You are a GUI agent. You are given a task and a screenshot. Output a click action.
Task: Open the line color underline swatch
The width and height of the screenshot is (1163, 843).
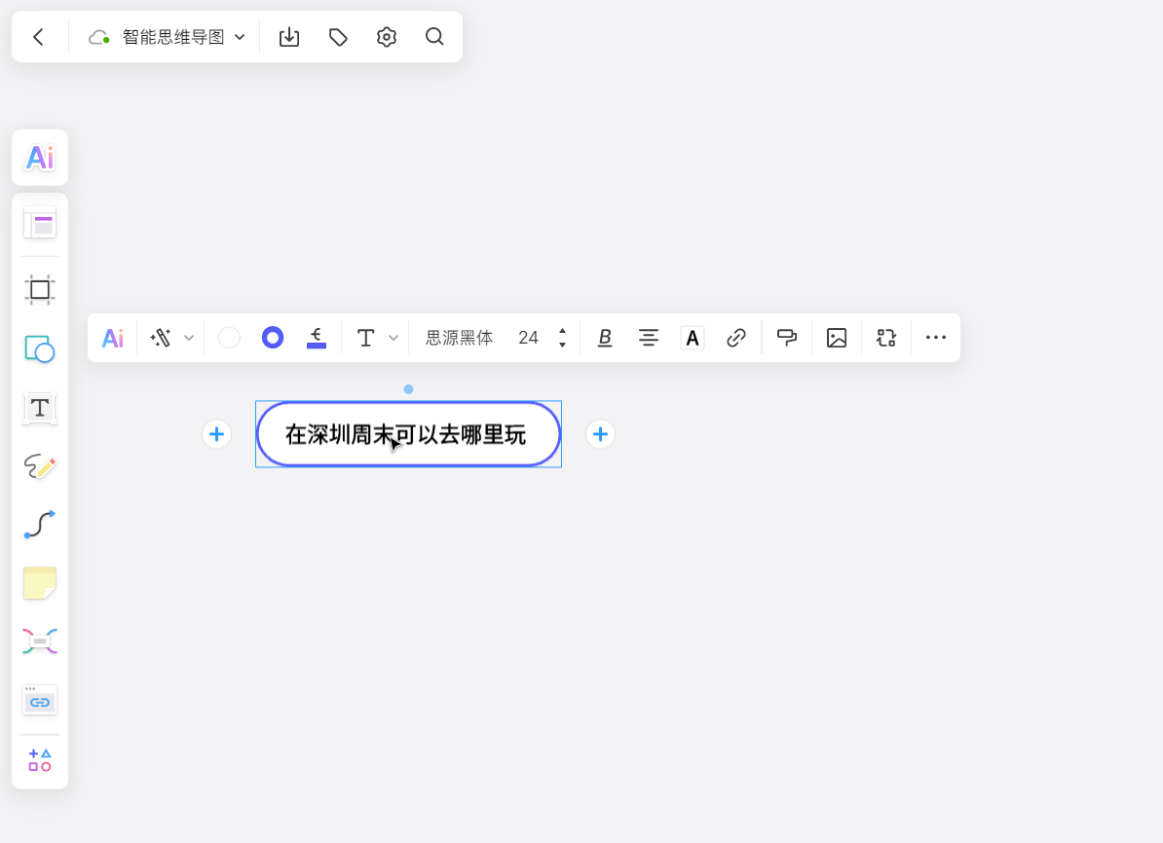pos(317,338)
